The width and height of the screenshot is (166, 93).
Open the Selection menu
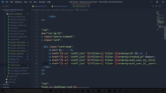(x=18, y=2)
